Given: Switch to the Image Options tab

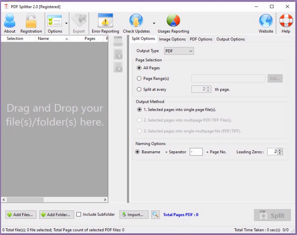Looking at the screenshot, I should point(173,39).
